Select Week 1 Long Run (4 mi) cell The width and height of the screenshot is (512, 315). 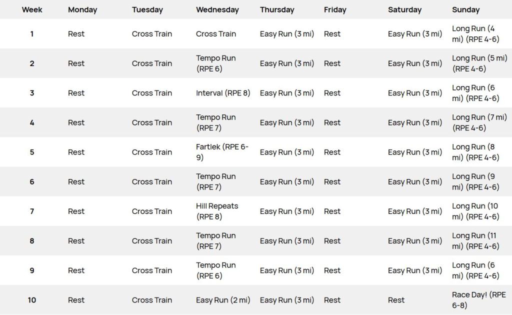click(x=475, y=34)
